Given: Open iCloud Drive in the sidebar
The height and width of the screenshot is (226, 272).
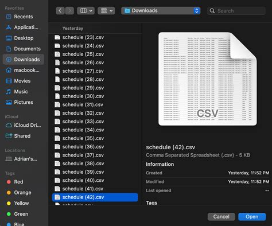Looking at the screenshot, I should click(24, 125).
